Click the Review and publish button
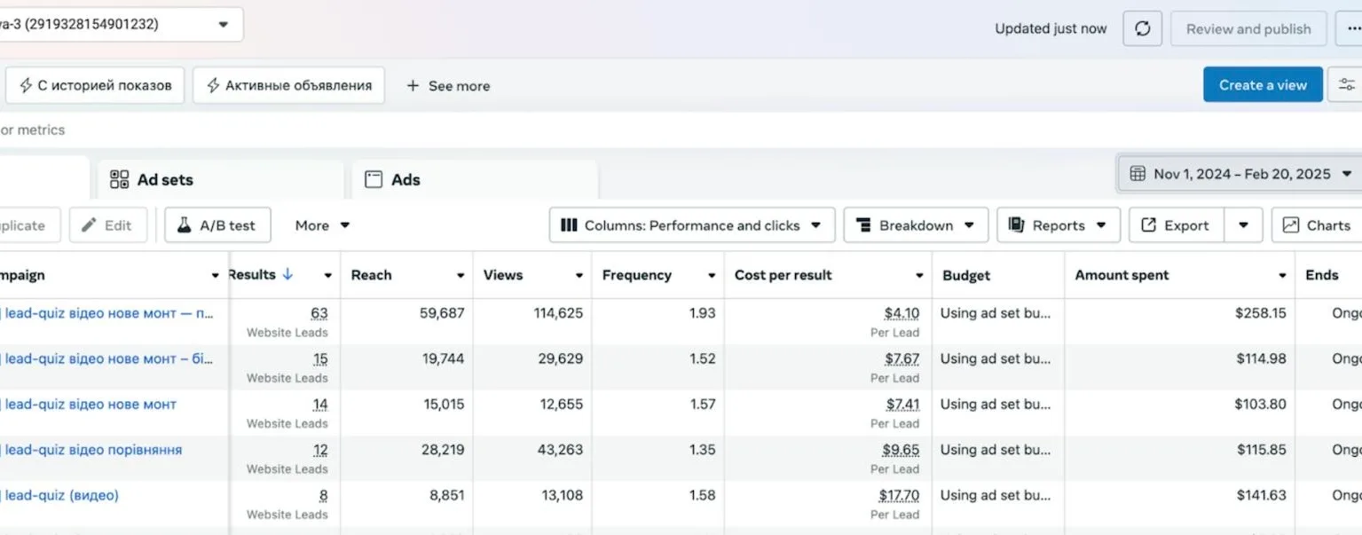1362x535 pixels. click(x=1248, y=28)
